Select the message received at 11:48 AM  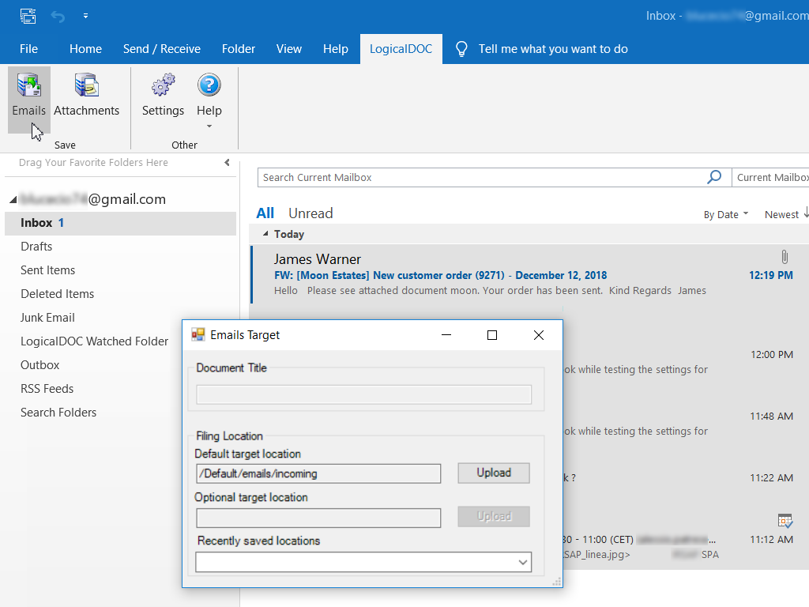coord(685,424)
